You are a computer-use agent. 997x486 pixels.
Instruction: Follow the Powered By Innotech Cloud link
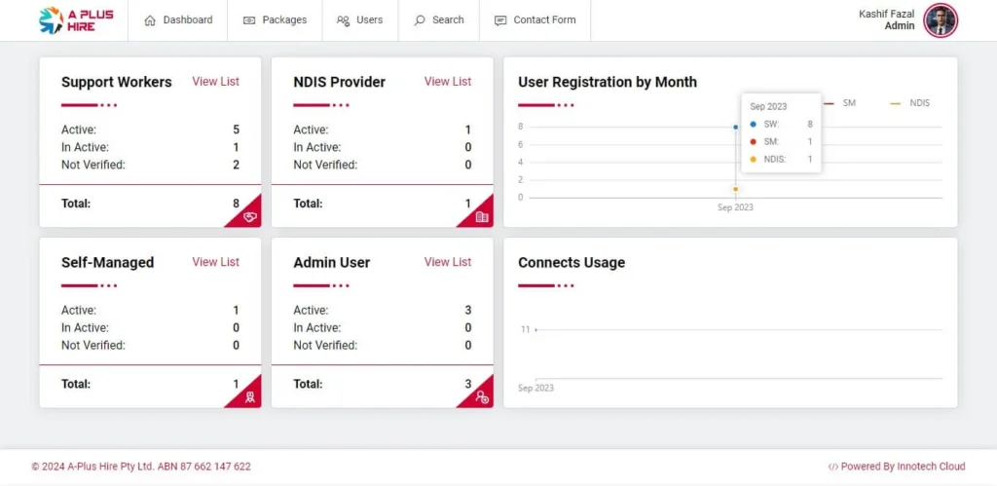896,467
